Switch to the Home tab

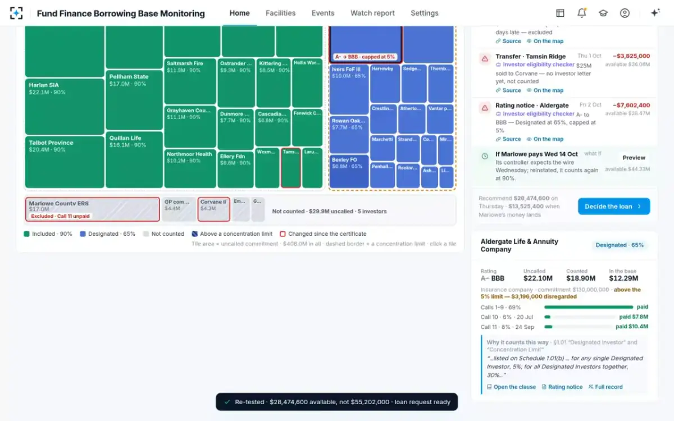[x=239, y=13]
